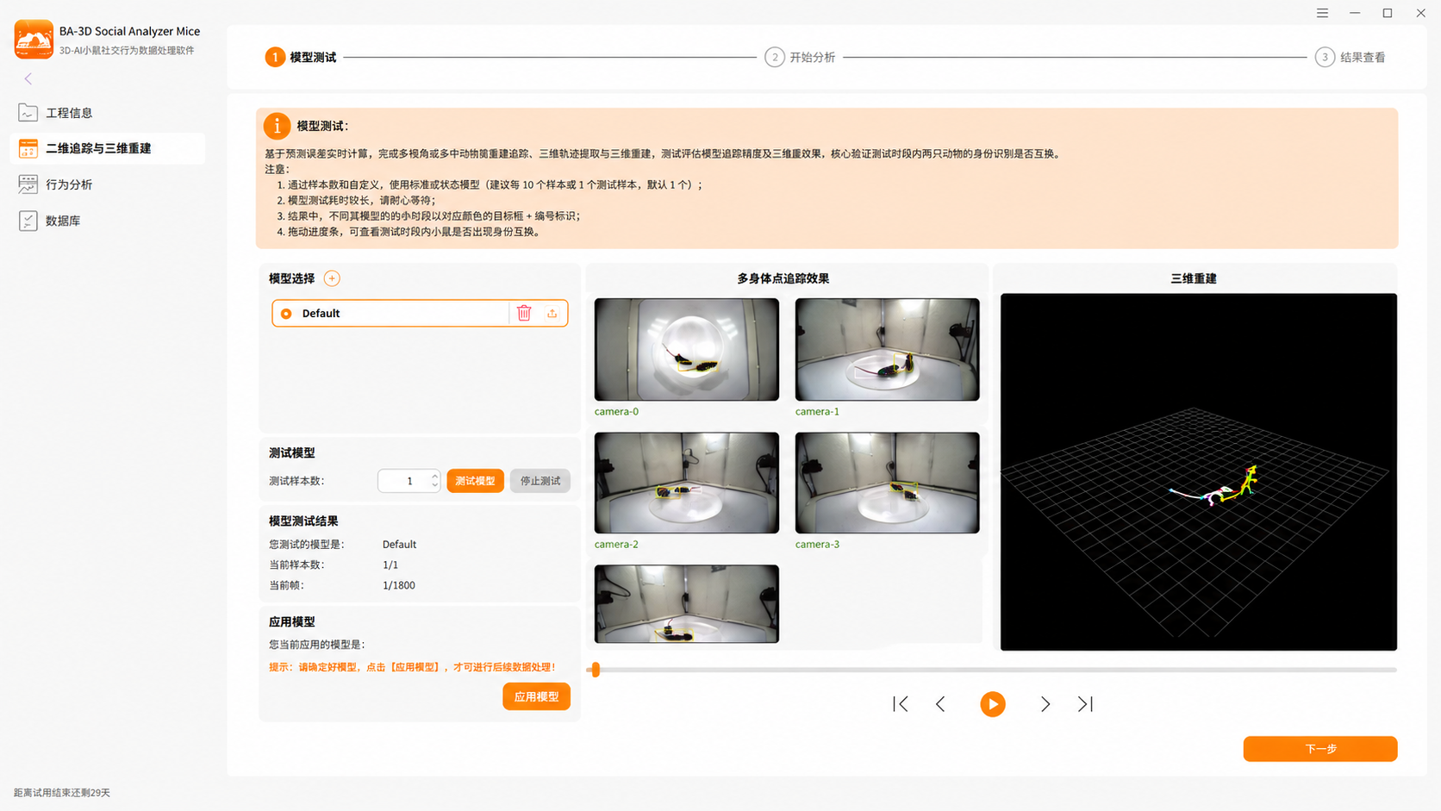1441x811 pixels.
Task: Go to step 1 模型测试
Action: pyautogui.click(x=301, y=57)
